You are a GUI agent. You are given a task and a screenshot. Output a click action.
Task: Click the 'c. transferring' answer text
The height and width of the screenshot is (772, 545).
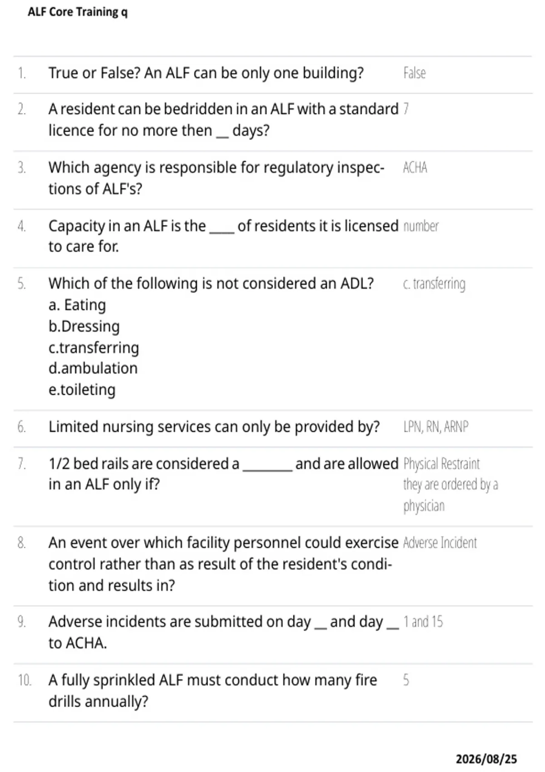434,284
